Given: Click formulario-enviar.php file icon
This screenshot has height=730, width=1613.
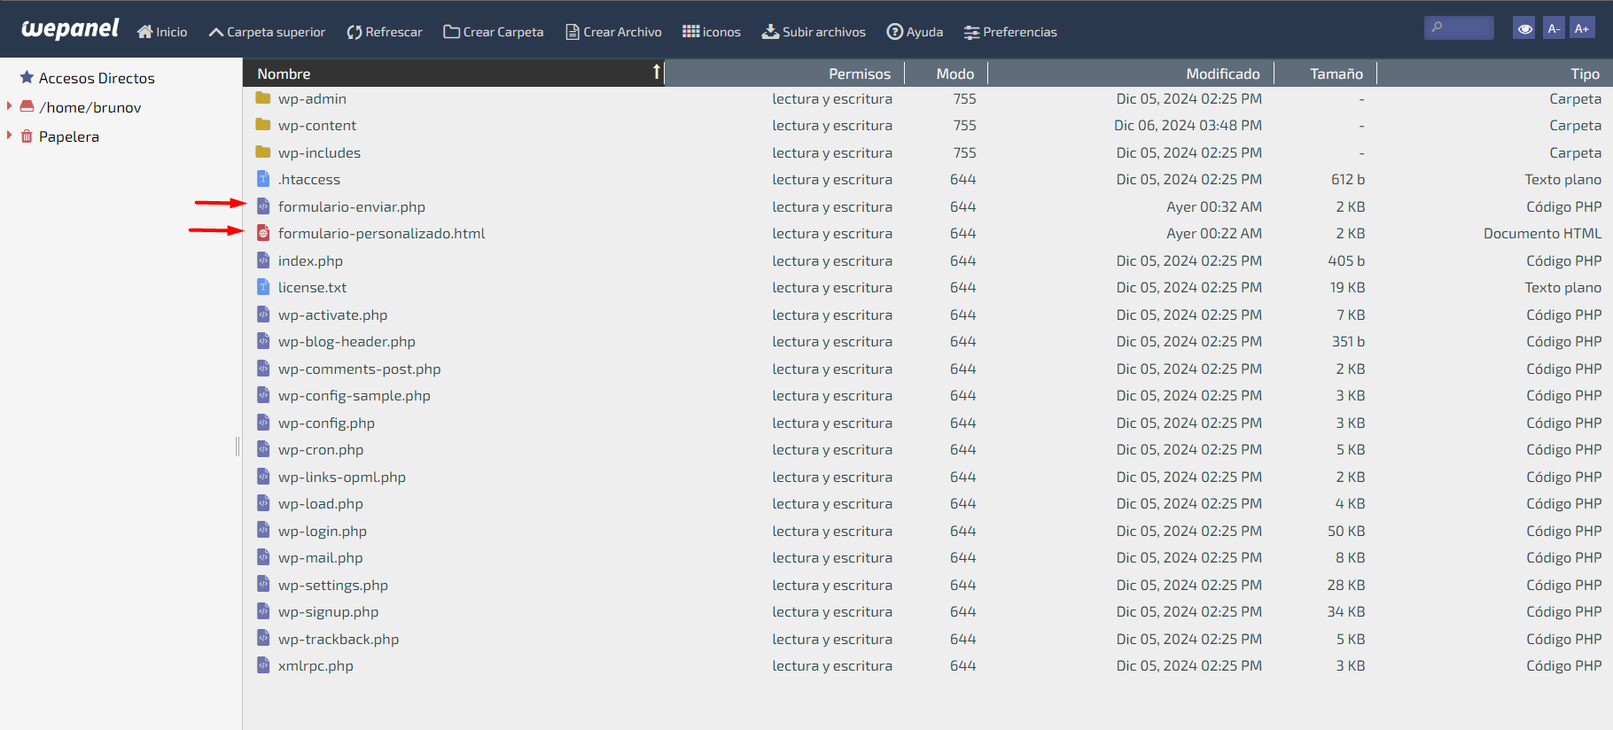Looking at the screenshot, I should tap(263, 206).
